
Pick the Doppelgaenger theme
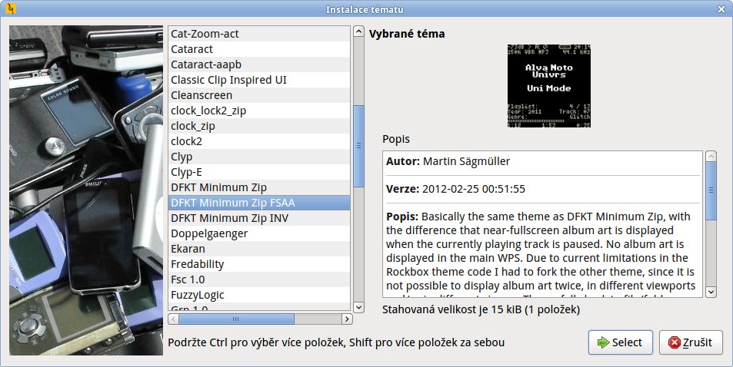(259, 233)
